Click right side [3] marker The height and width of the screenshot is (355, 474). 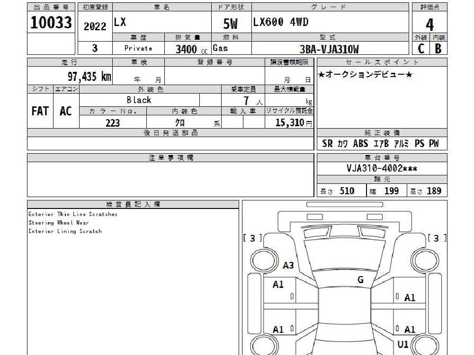[x=437, y=238]
